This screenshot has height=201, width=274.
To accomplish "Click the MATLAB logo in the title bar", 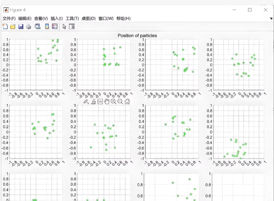I will 6,10.
